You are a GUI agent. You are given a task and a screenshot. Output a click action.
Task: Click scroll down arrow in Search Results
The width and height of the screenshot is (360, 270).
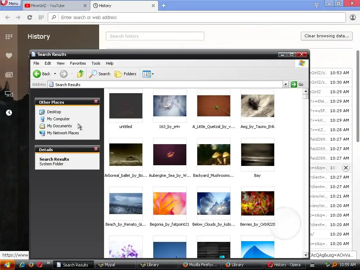tap(306, 255)
